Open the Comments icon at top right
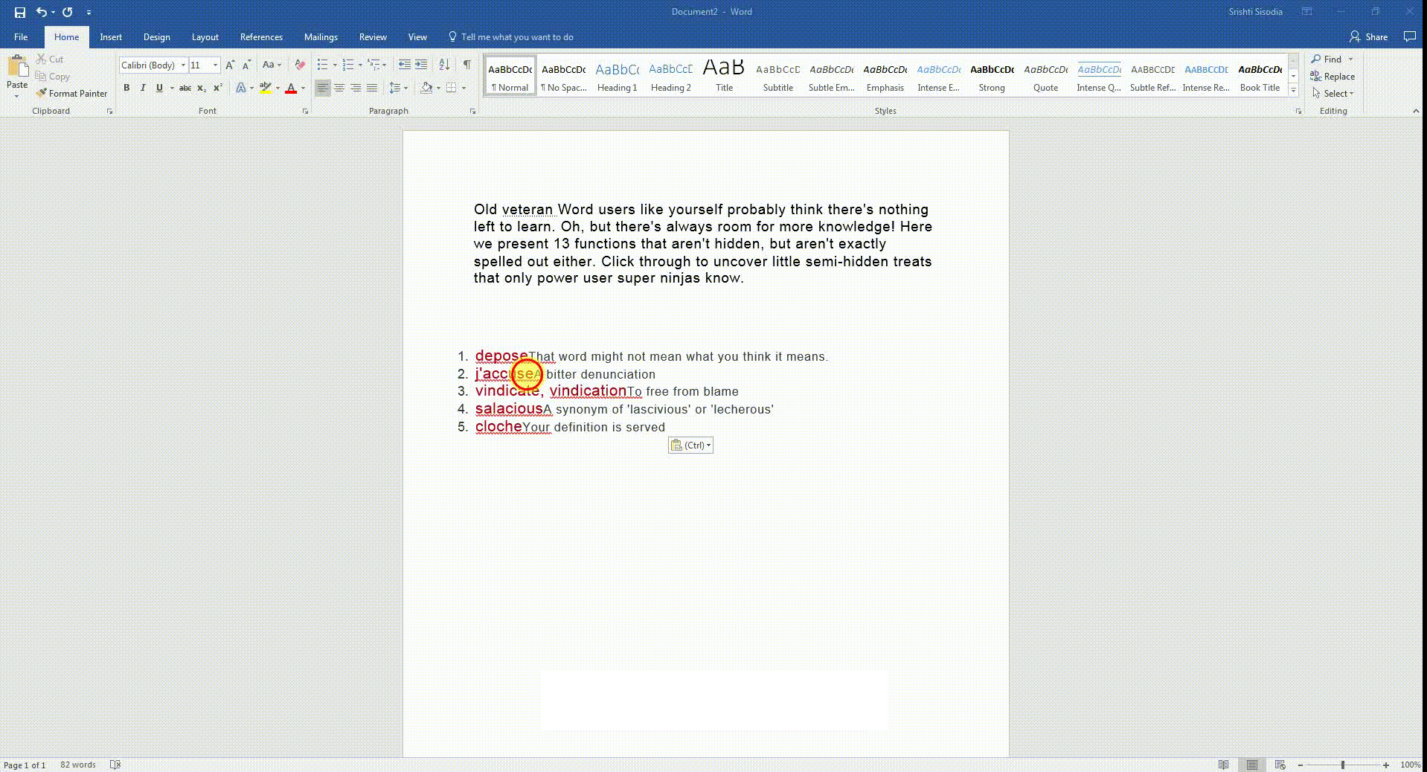This screenshot has width=1427, height=772. click(x=1409, y=36)
